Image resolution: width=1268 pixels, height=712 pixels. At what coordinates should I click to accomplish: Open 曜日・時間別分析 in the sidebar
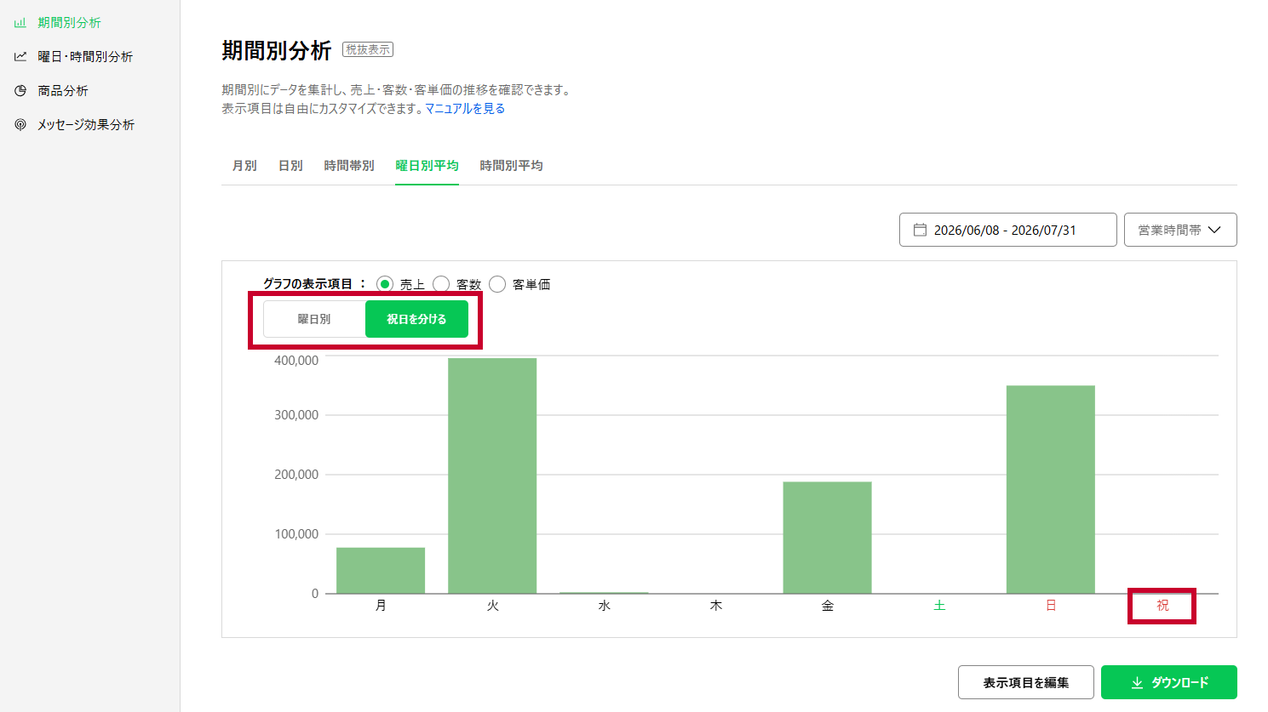(85, 57)
